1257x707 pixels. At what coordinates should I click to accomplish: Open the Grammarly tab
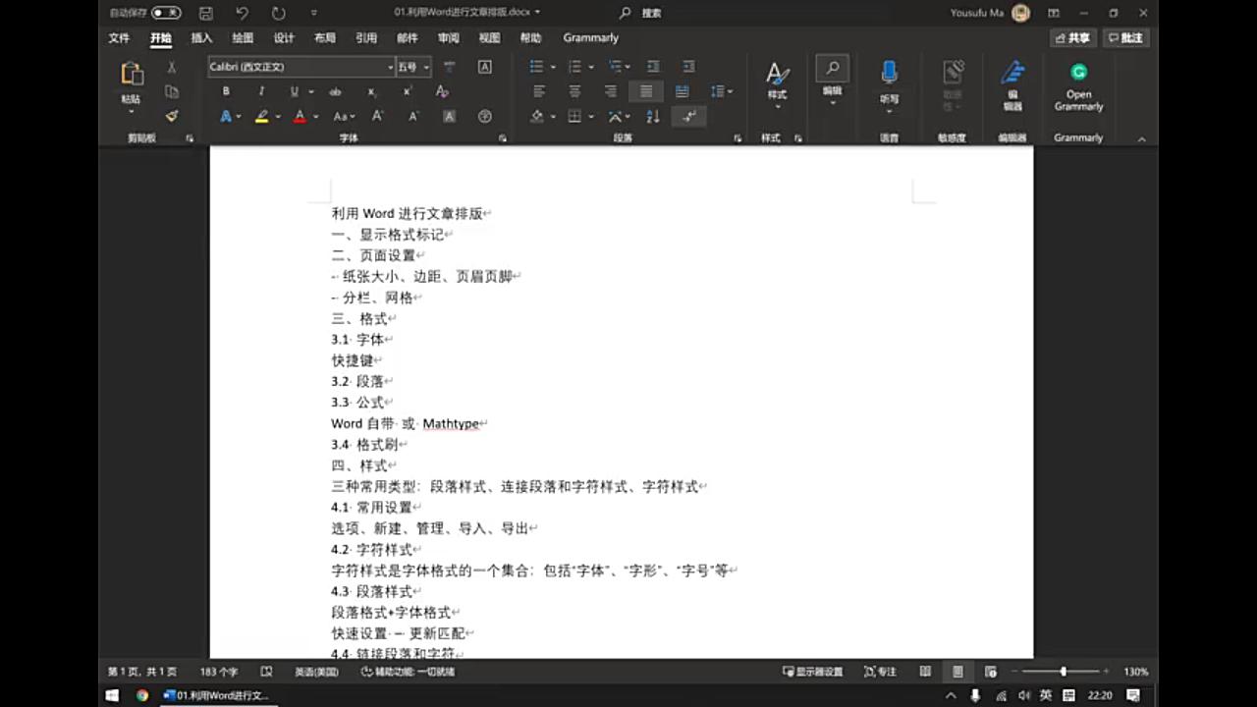(590, 37)
